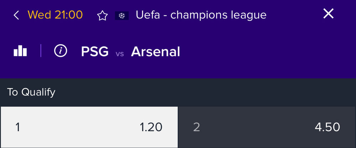Open match statistics via bar chart icon
The width and height of the screenshot is (356, 148).
pyautogui.click(x=20, y=51)
